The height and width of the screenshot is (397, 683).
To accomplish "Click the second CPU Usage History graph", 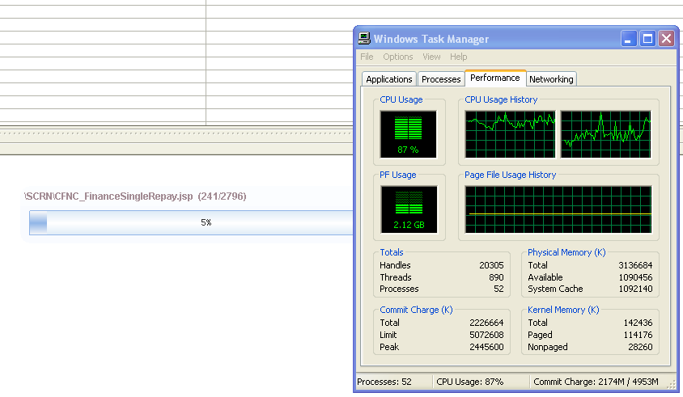I will 605,134.
